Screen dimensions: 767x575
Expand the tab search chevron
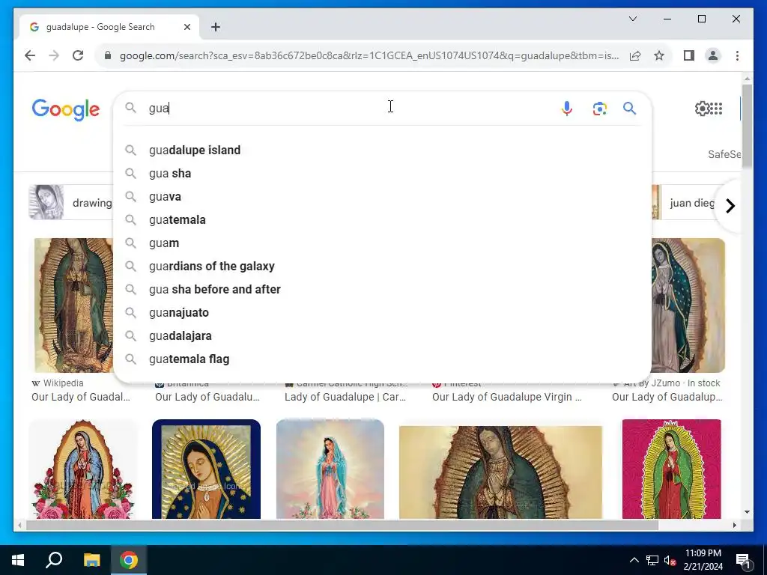[x=632, y=19]
